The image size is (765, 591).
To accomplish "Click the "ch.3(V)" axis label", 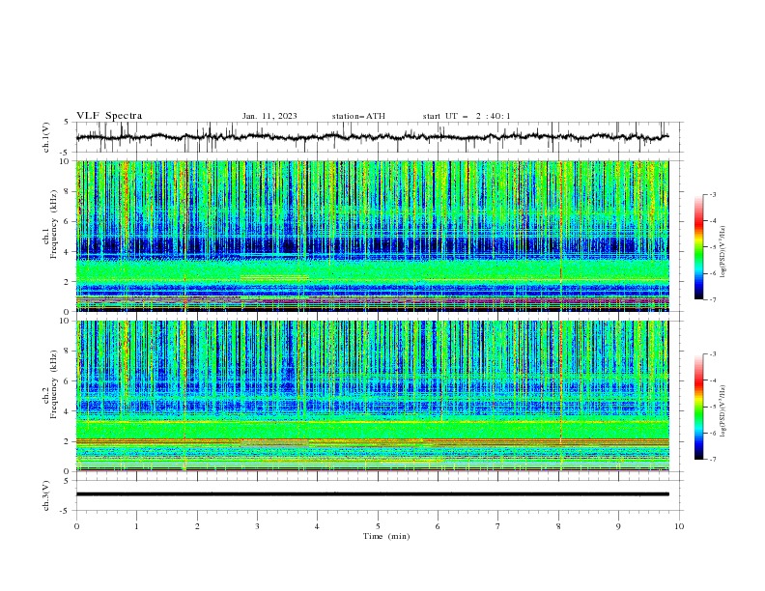I will (x=46, y=495).
